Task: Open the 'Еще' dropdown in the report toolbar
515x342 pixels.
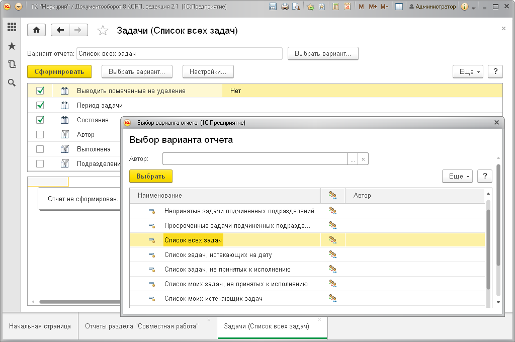Action: tap(468, 71)
